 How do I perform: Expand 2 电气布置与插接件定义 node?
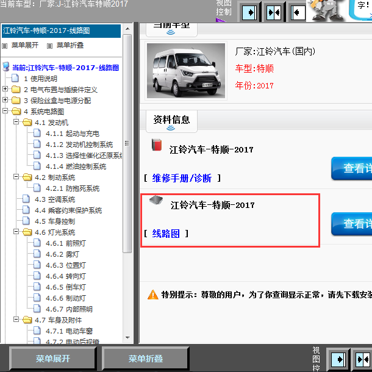[x=5, y=88]
